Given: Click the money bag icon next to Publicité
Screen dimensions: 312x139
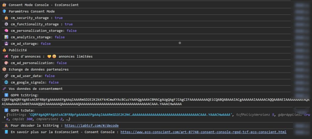Looking at the screenshot, I should click(4, 50).
